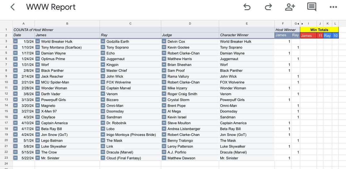Open the three-dot more options menu
Image resolution: width=346 pixels, height=169 pixels.
[333, 7]
